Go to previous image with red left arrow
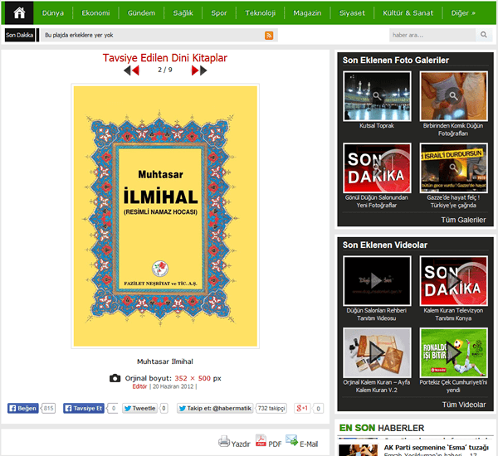The image size is (498, 456). [135, 70]
